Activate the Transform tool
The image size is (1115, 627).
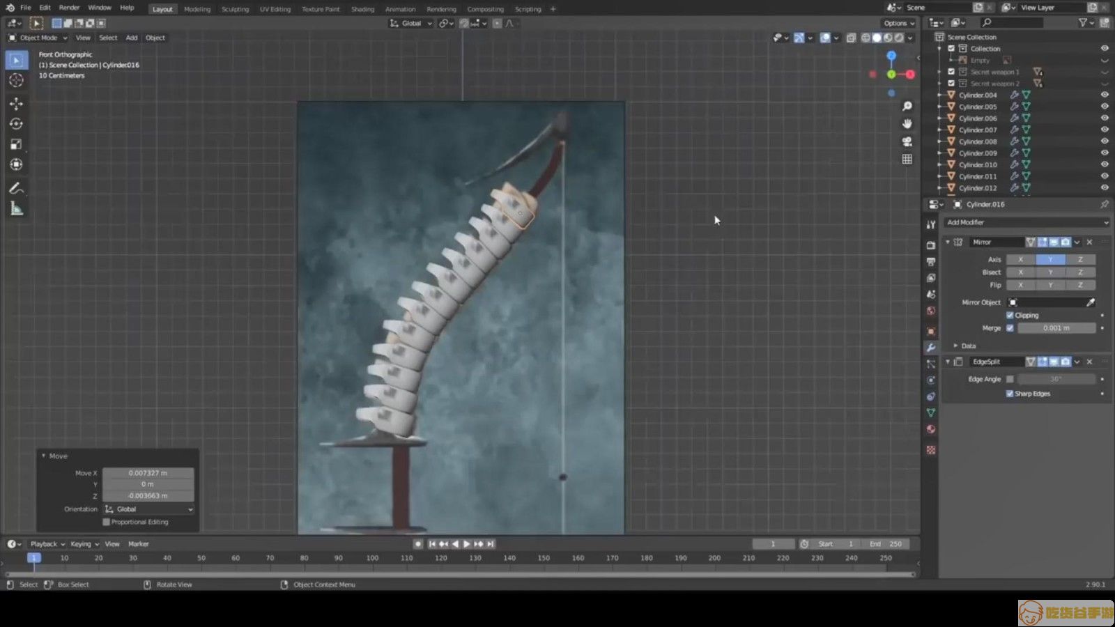pos(16,164)
